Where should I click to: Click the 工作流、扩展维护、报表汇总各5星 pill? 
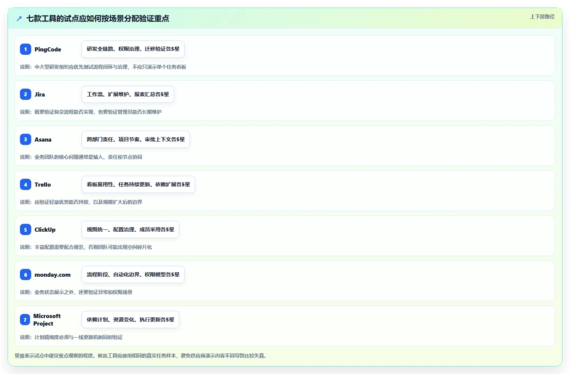pyautogui.click(x=128, y=94)
